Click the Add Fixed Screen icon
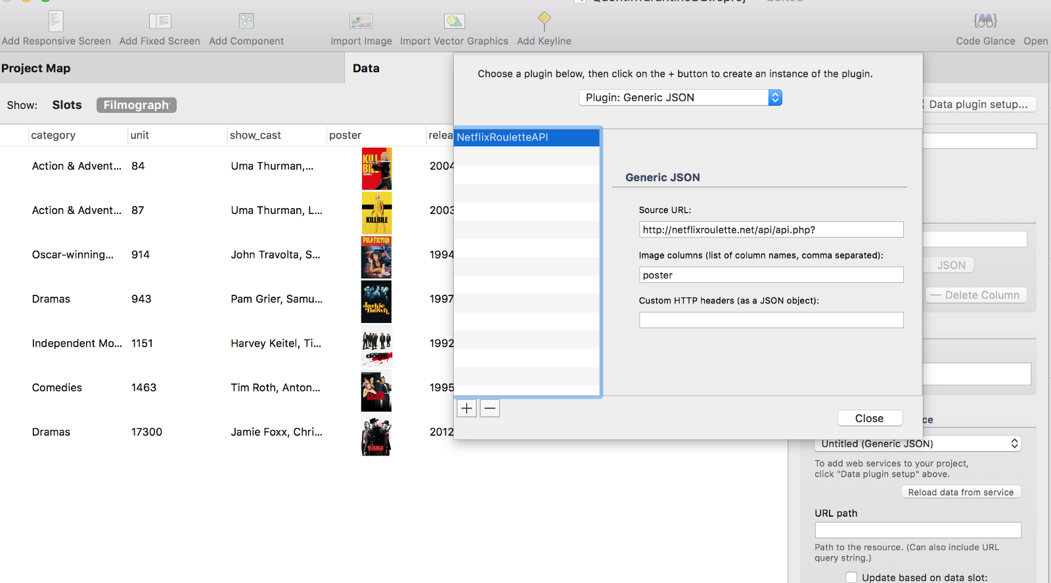The height and width of the screenshot is (583, 1051). click(160, 22)
